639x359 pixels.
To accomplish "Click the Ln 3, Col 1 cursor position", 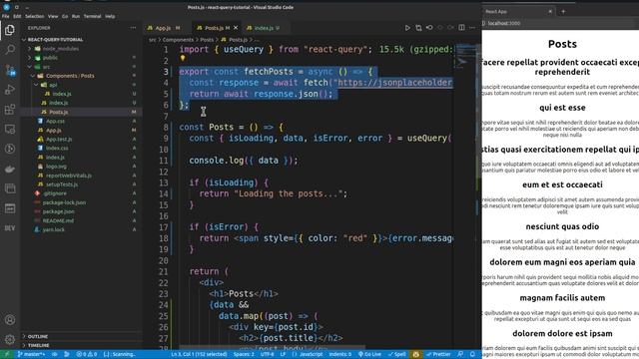I will click(x=199, y=354).
